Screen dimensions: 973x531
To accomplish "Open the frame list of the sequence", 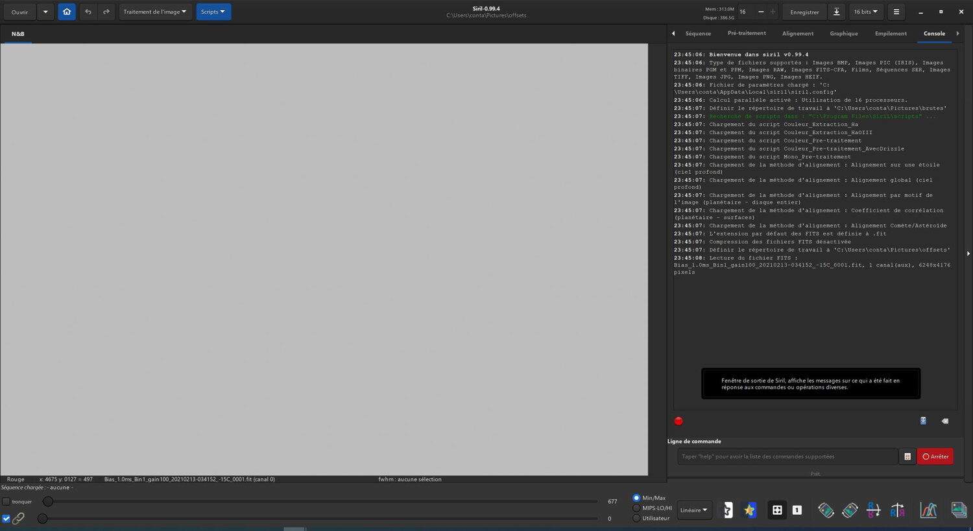I will tap(959, 510).
